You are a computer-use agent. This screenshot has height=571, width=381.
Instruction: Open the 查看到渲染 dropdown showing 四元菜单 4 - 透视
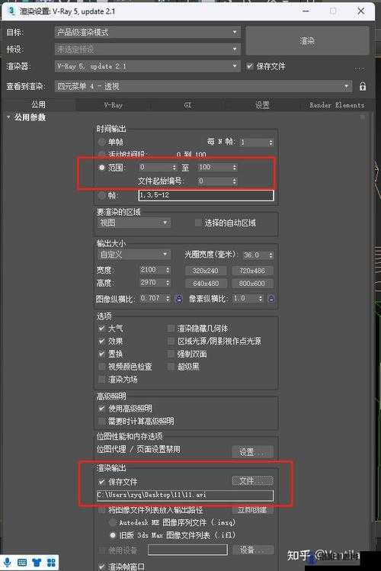203,86
